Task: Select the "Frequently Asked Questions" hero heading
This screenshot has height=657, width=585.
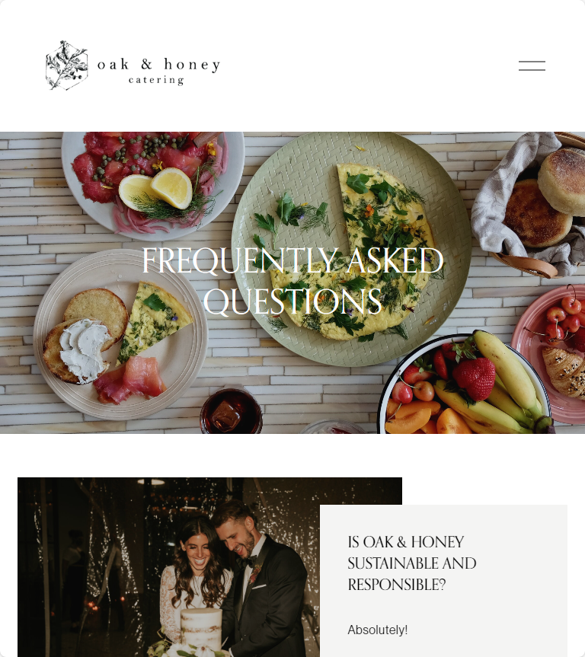Action: click(292, 280)
